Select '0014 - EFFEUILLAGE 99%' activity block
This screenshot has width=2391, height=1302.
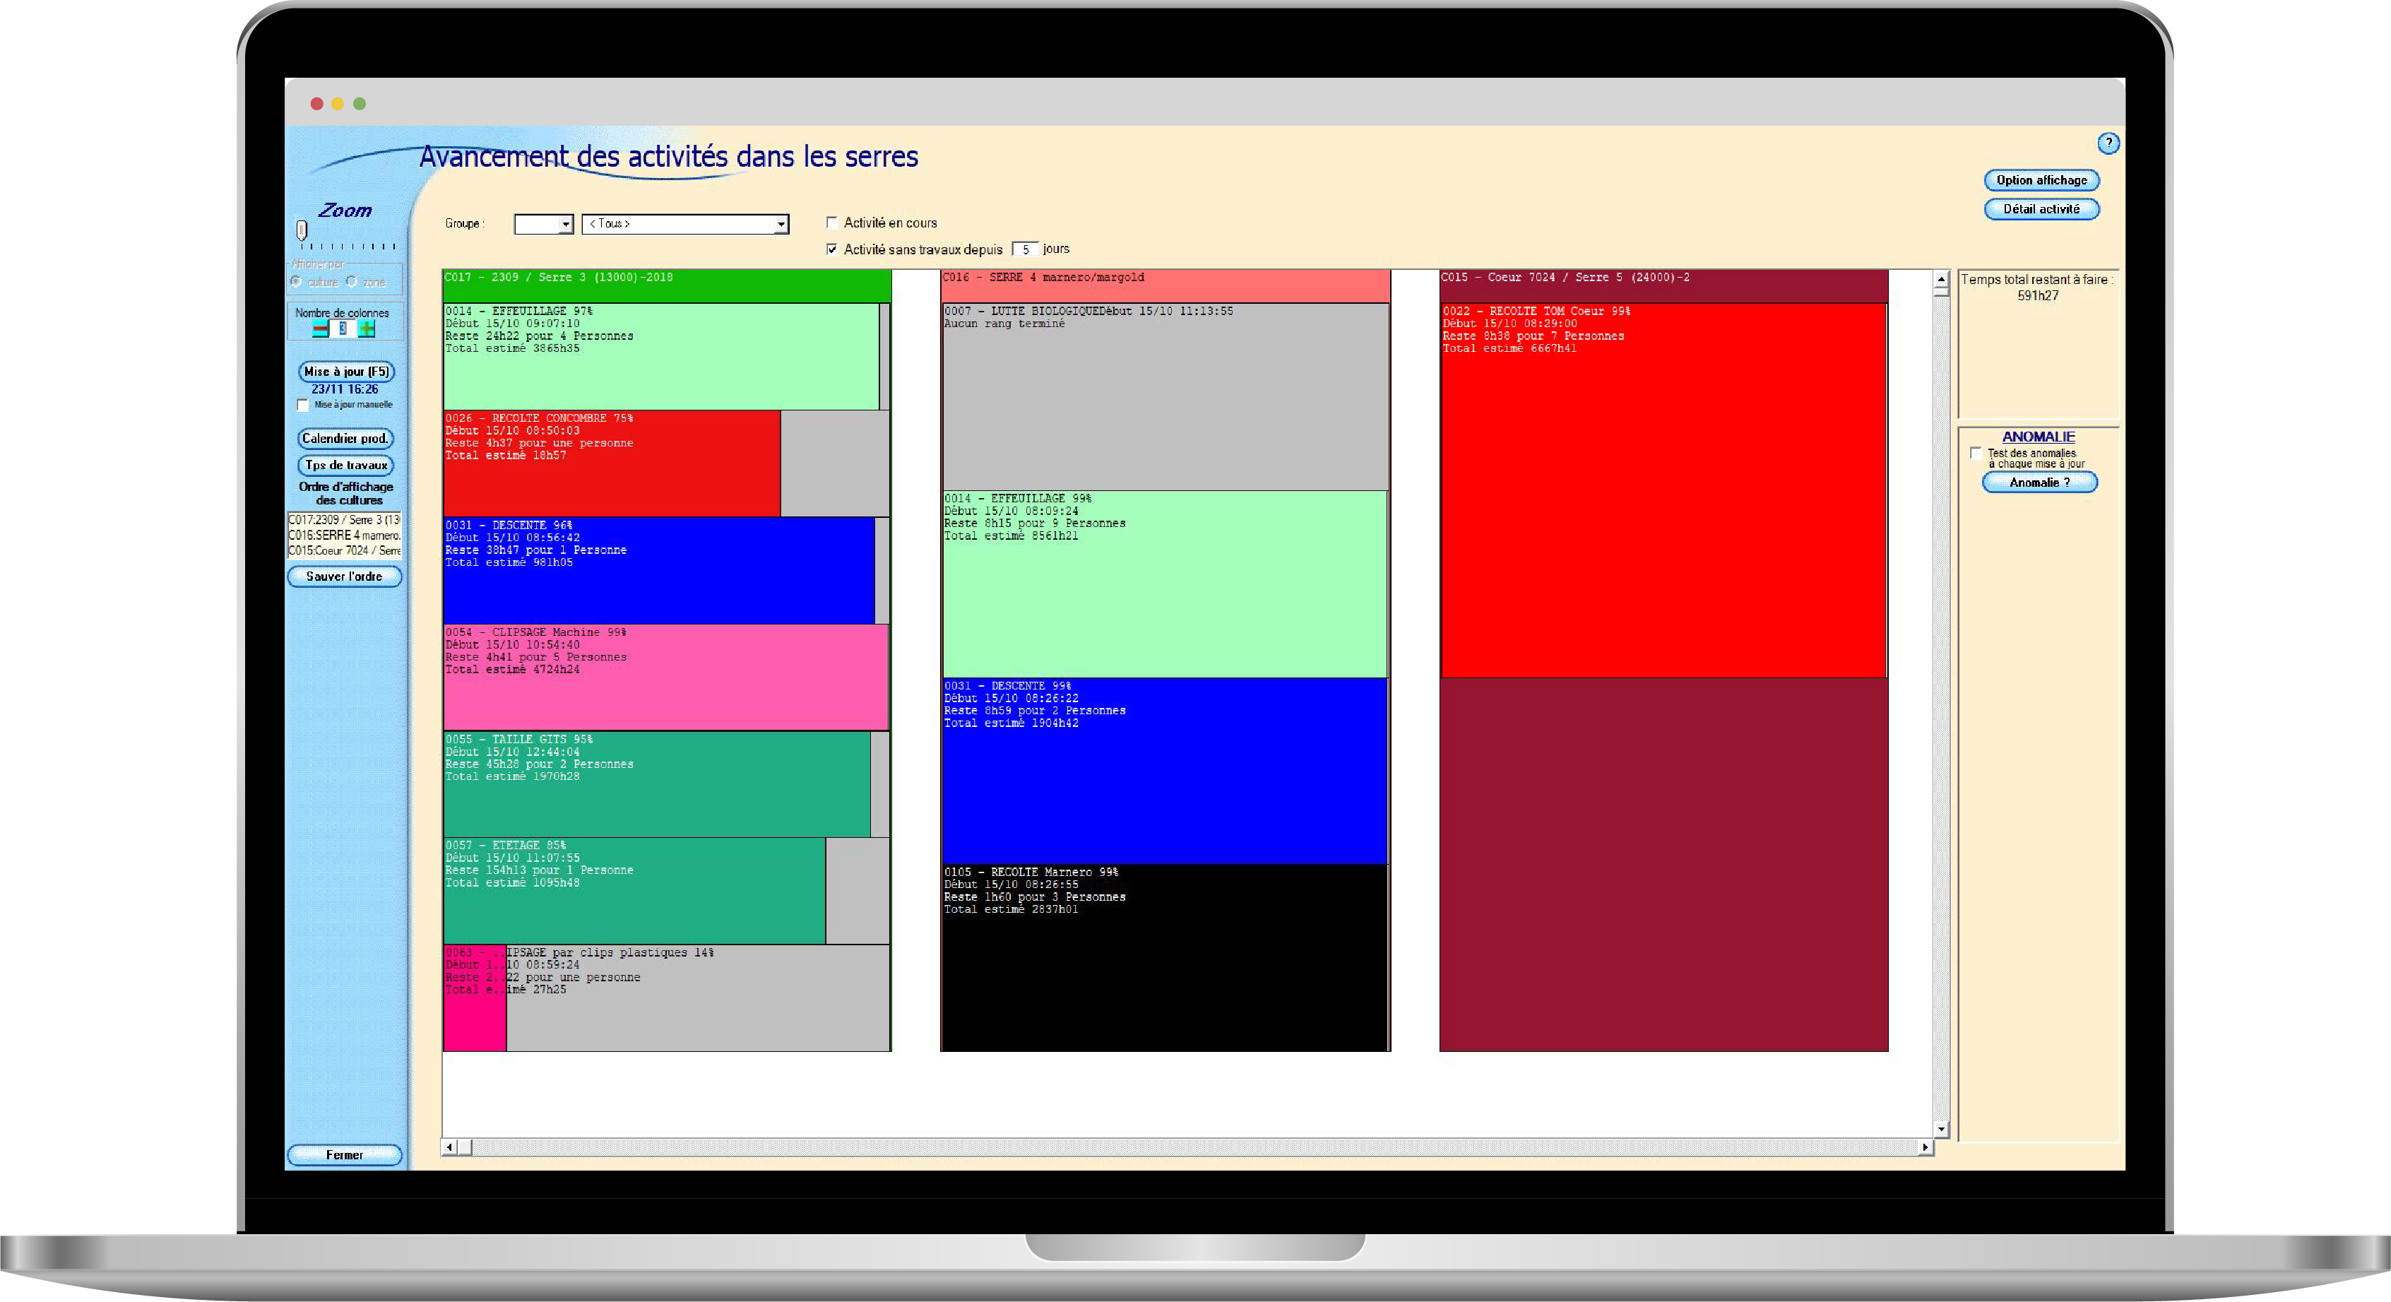point(1165,584)
